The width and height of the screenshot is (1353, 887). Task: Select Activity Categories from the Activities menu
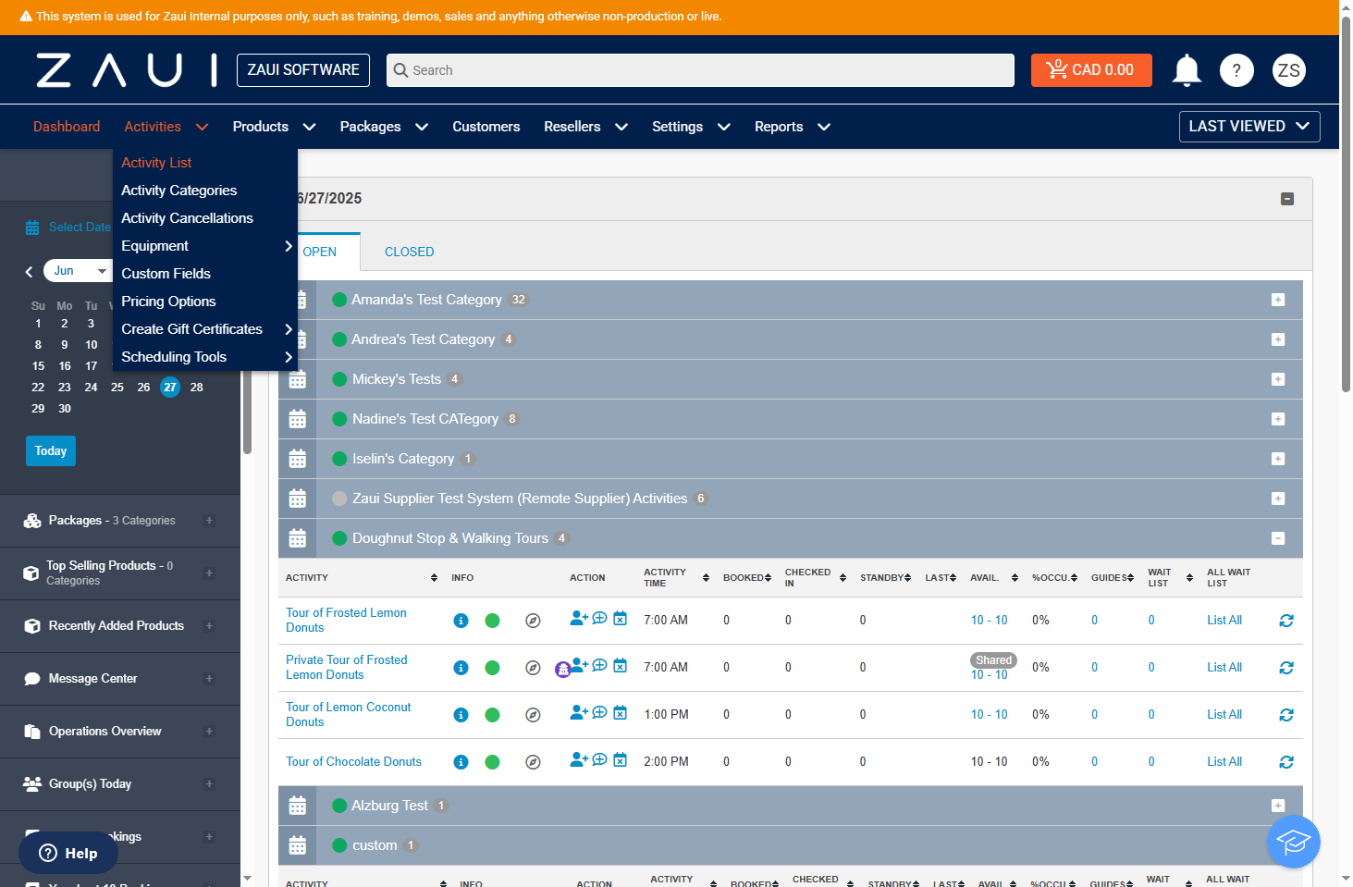click(179, 191)
